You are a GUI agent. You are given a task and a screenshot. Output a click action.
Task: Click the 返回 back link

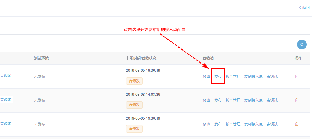(304, 8)
